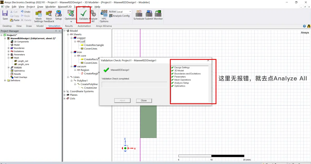Select the coil object in model tree
Viewport: 311px width, 164px height.
[x=83, y=42]
